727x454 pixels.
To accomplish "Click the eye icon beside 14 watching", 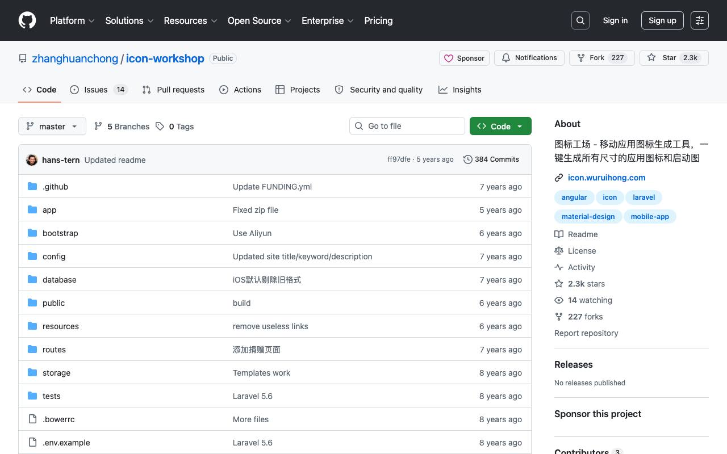I will pos(559,300).
